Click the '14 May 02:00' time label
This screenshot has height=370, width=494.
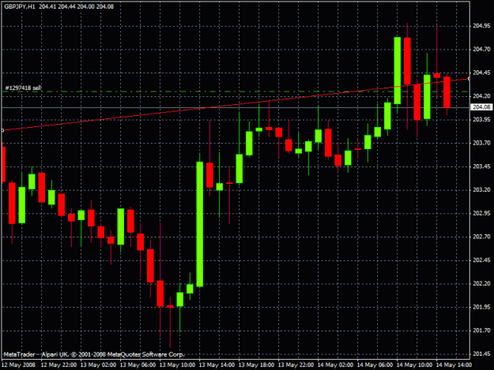click(335, 365)
